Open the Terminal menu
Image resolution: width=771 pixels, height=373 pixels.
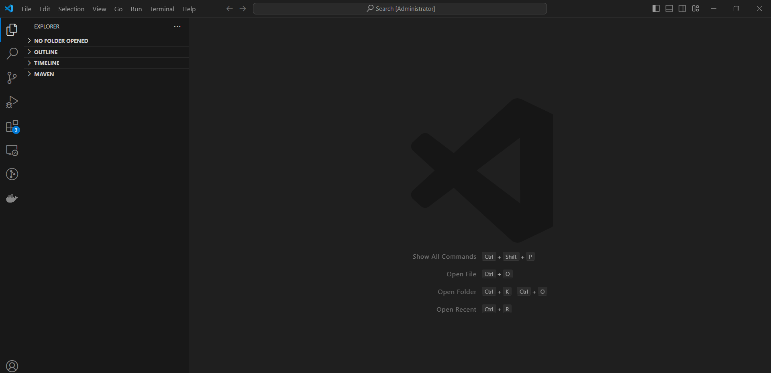pyautogui.click(x=162, y=9)
